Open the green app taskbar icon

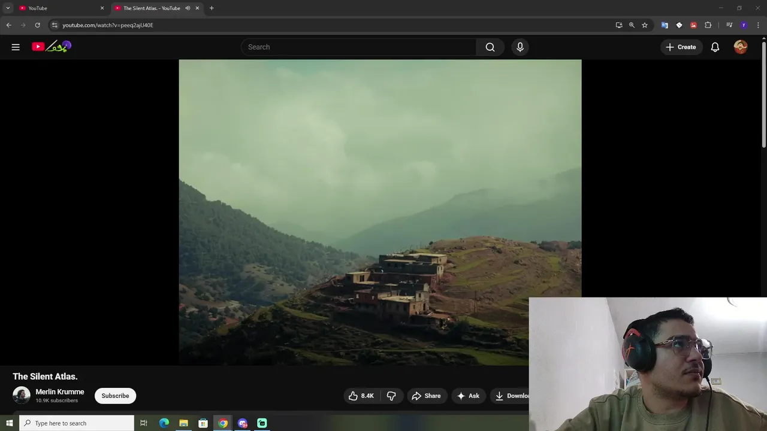(x=262, y=423)
